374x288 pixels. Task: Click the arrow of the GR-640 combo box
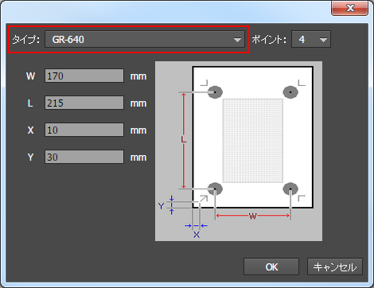(237, 40)
